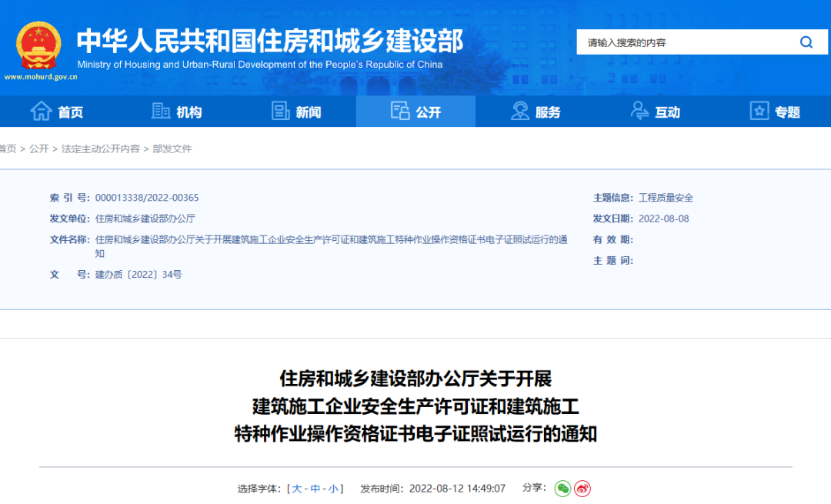The width and height of the screenshot is (831, 504).
Task: Click the home icon beside 首页
Action: pos(41,111)
